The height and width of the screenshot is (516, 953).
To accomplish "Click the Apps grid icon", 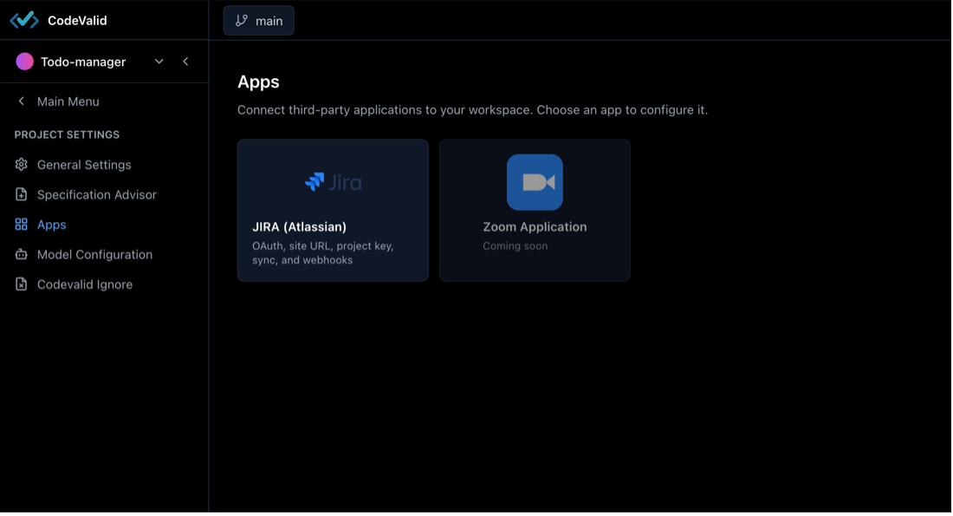I will (22, 225).
